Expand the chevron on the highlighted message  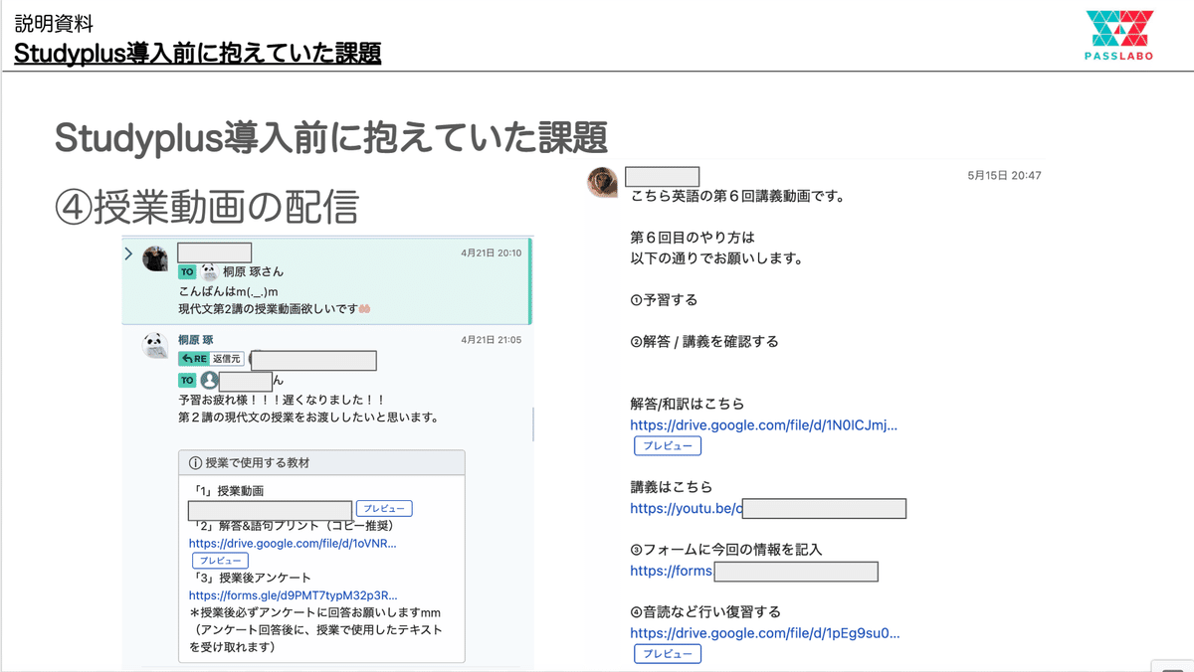[x=128, y=253]
